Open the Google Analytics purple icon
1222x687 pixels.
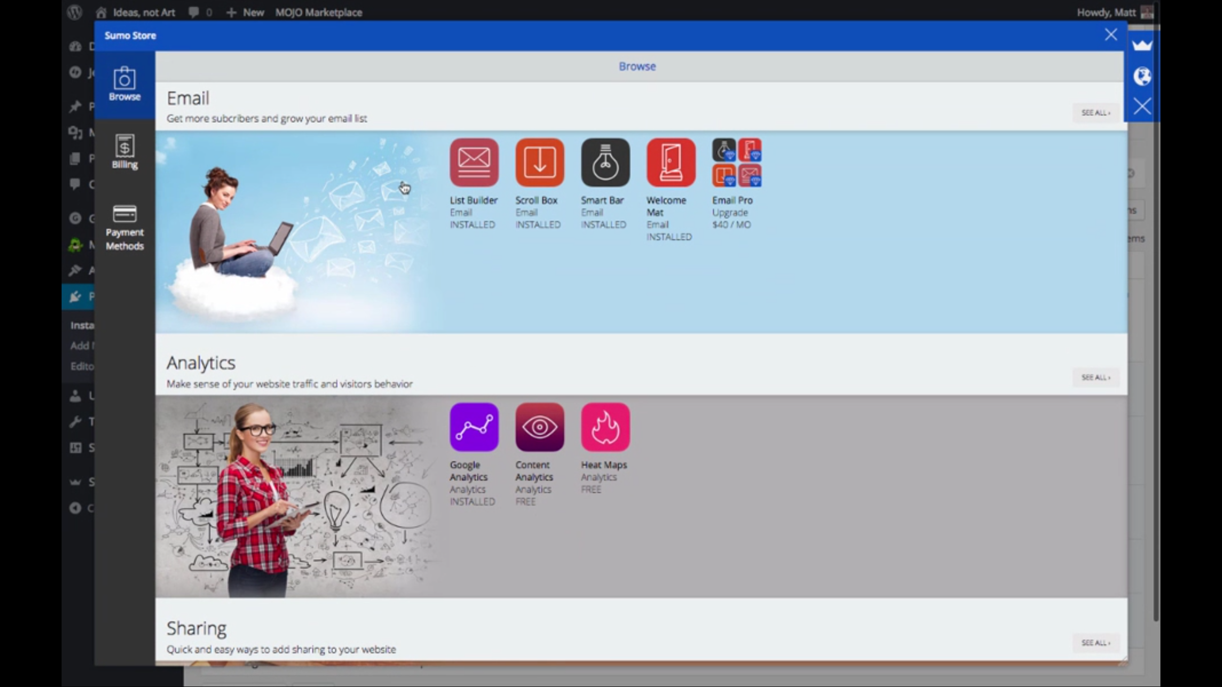(474, 427)
